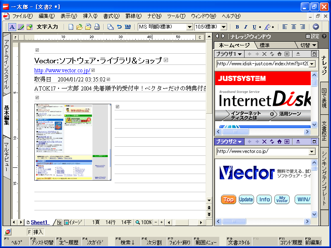The image size is (331, 248).
Task: Align text right
Action: tap(302, 27)
